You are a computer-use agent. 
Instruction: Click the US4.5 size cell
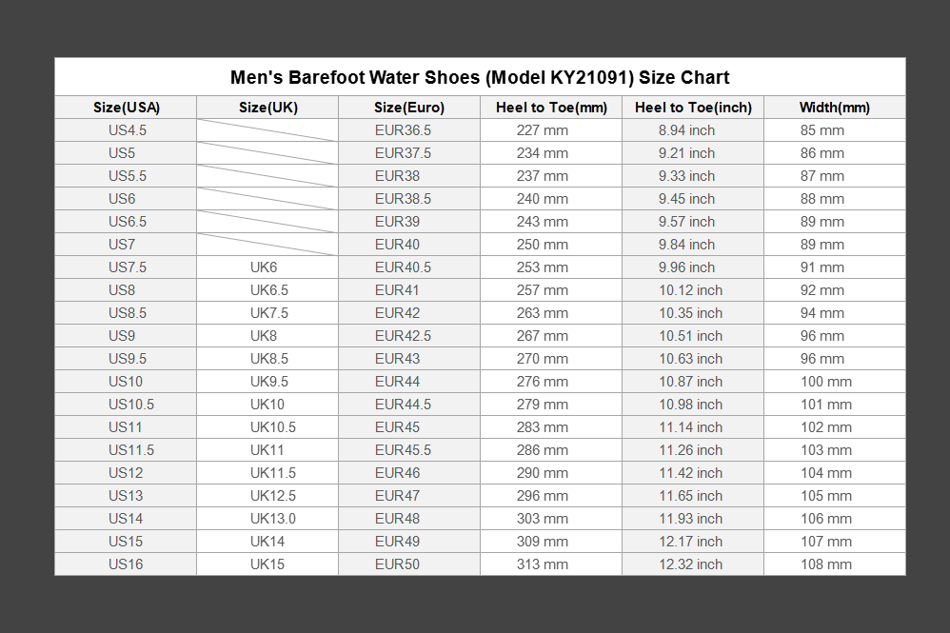coord(128,130)
